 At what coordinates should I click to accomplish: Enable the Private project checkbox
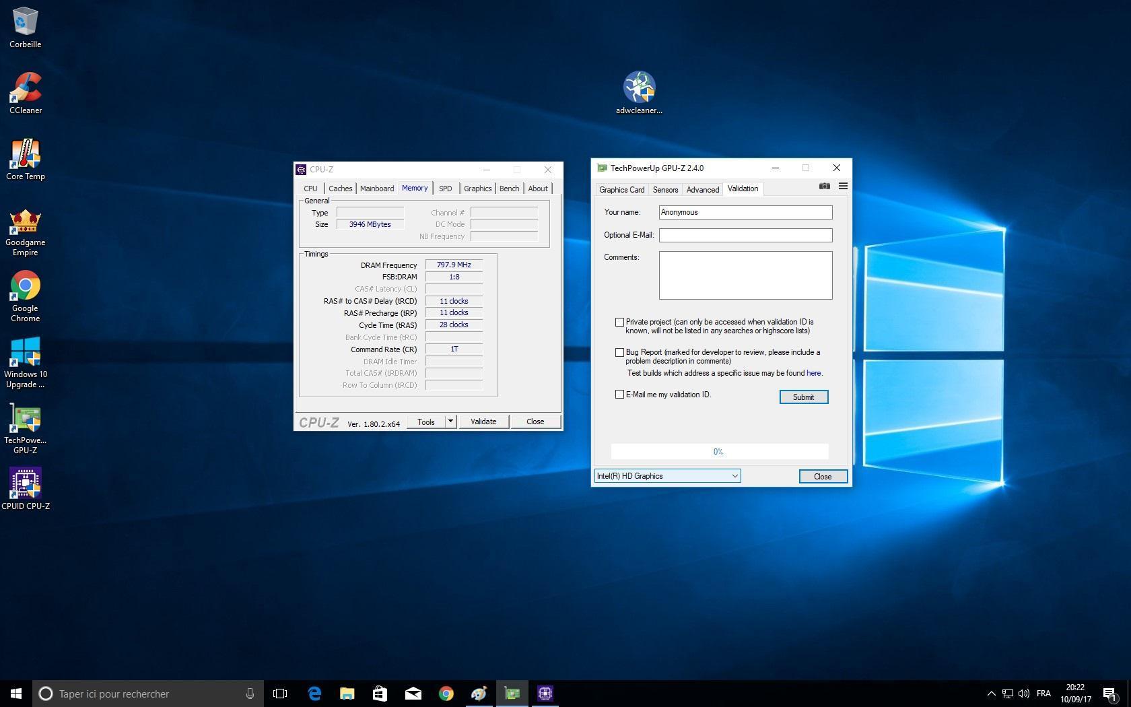(x=619, y=323)
